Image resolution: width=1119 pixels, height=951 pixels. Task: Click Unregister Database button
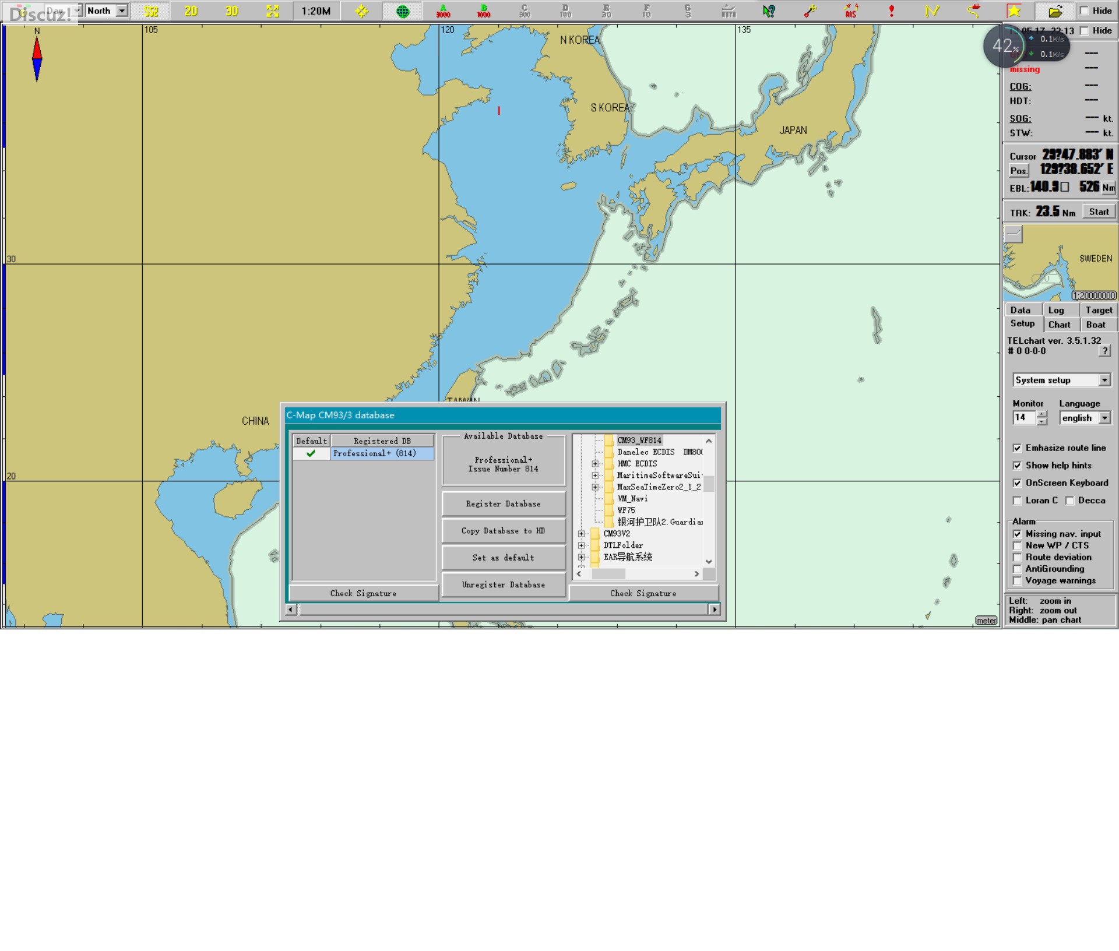coord(503,584)
